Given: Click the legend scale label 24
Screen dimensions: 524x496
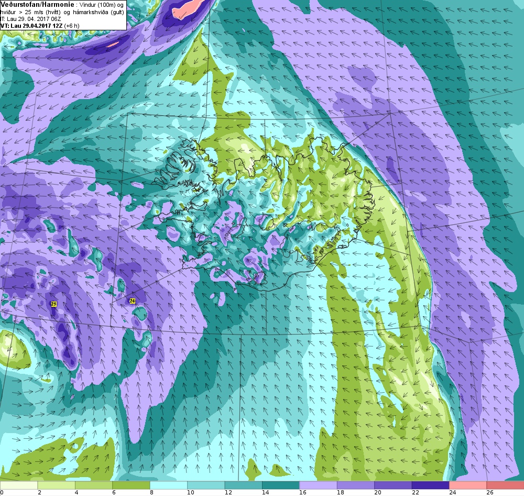Looking at the screenshot, I should point(453,492).
